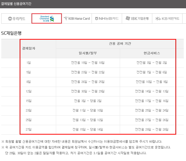This screenshot has height=161, width=186.
Task: Click 전전월 25일 ~ 전월 24일 cell
Action: (x=152, y=111)
